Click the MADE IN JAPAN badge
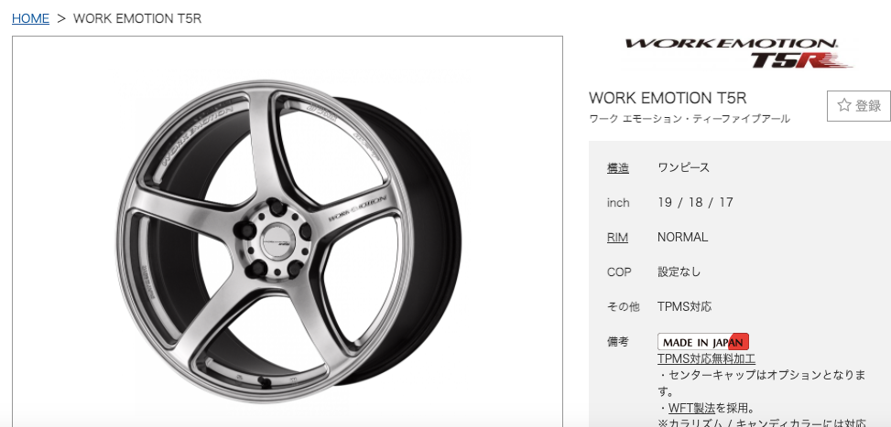The width and height of the screenshot is (891, 427). pos(703,342)
